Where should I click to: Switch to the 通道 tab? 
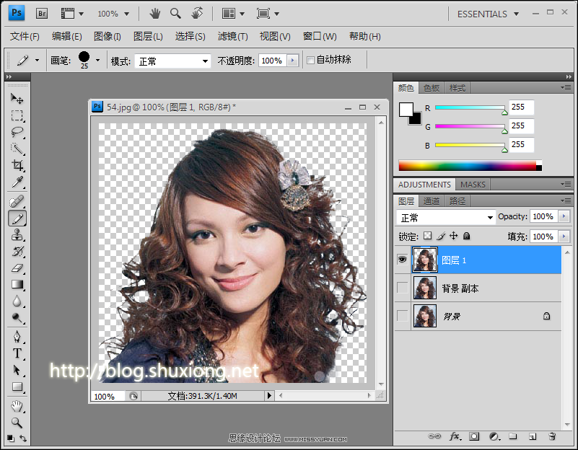coord(432,201)
